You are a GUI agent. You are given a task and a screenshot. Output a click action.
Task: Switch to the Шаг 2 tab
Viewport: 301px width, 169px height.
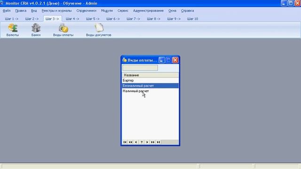click(32, 19)
